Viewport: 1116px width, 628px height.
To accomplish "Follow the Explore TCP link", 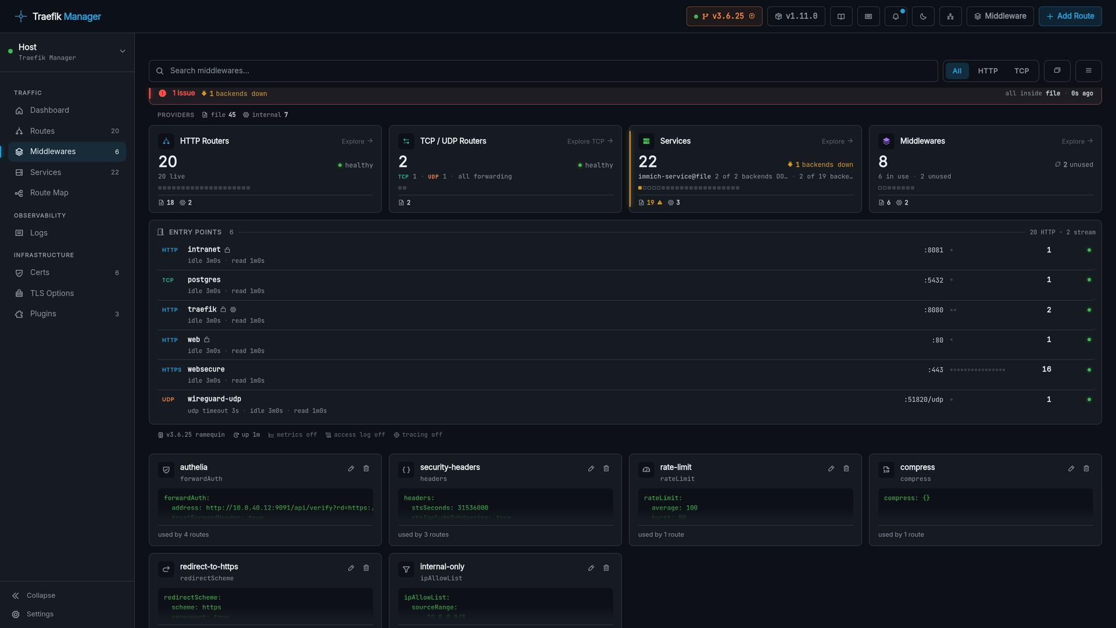I will [x=590, y=141].
